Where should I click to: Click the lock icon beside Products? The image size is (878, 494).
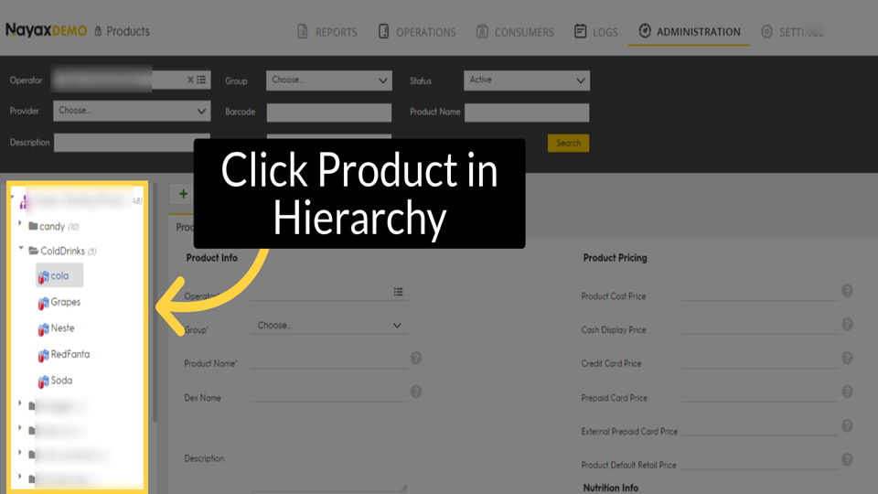[x=98, y=31]
